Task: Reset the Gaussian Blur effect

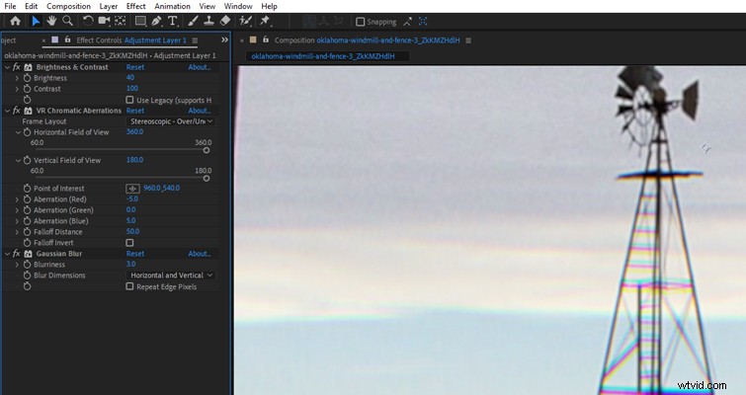Action: pos(135,254)
